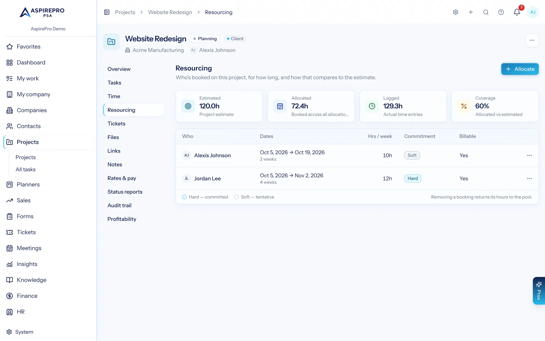This screenshot has width=545, height=341.
Task: Click the Client tag badge
Action: (x=235, y=39)
